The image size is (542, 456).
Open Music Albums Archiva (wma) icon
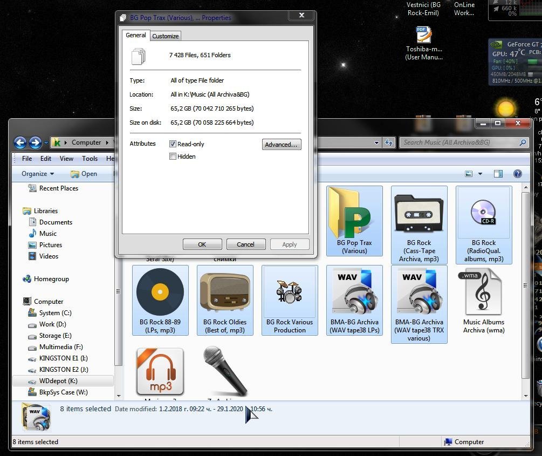tap(483, 292)
